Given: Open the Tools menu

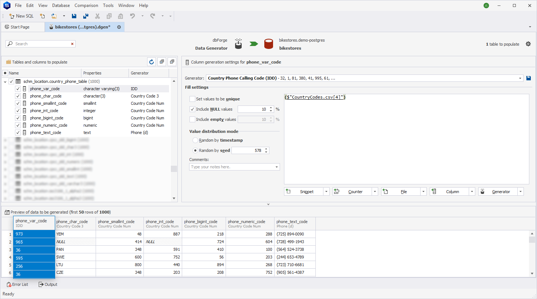Looking at the screenshot, I should point(108,5).
